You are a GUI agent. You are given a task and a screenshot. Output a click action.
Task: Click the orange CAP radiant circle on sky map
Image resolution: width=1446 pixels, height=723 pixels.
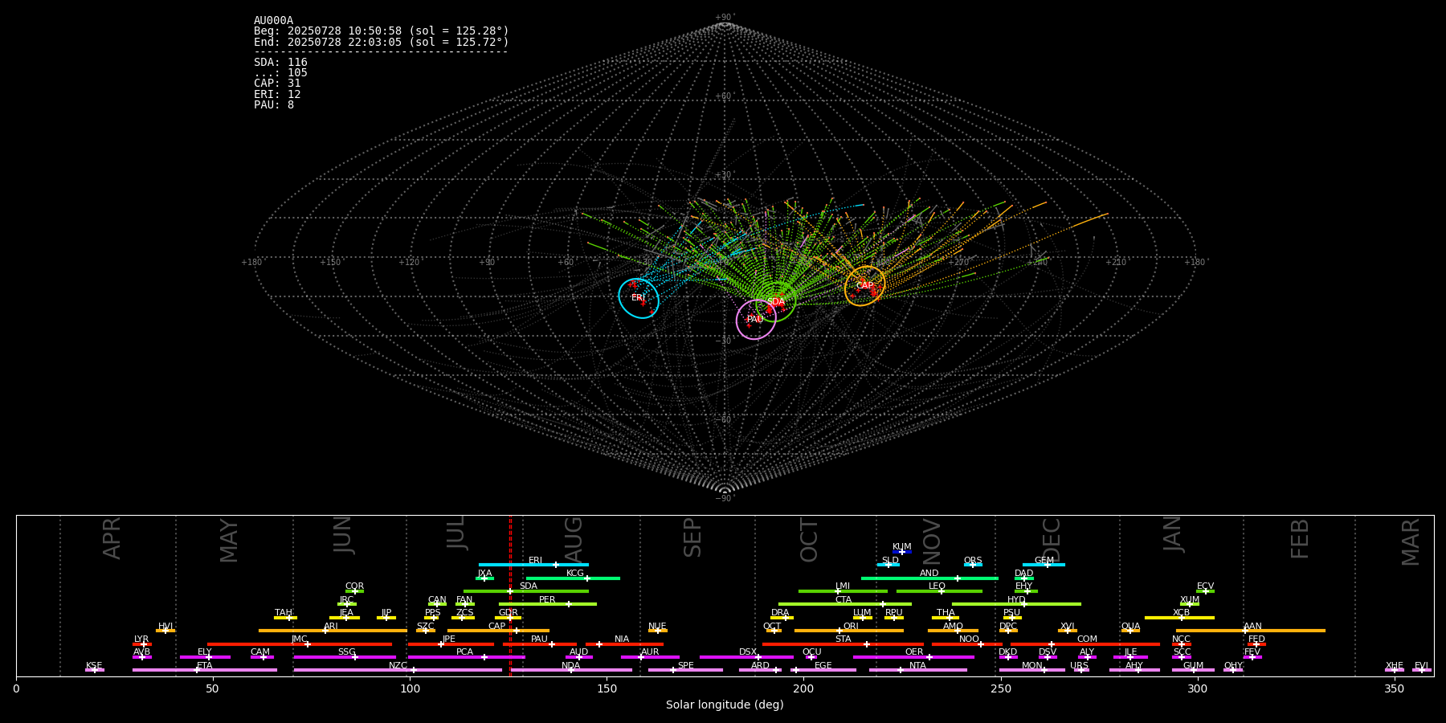point(865,286)
